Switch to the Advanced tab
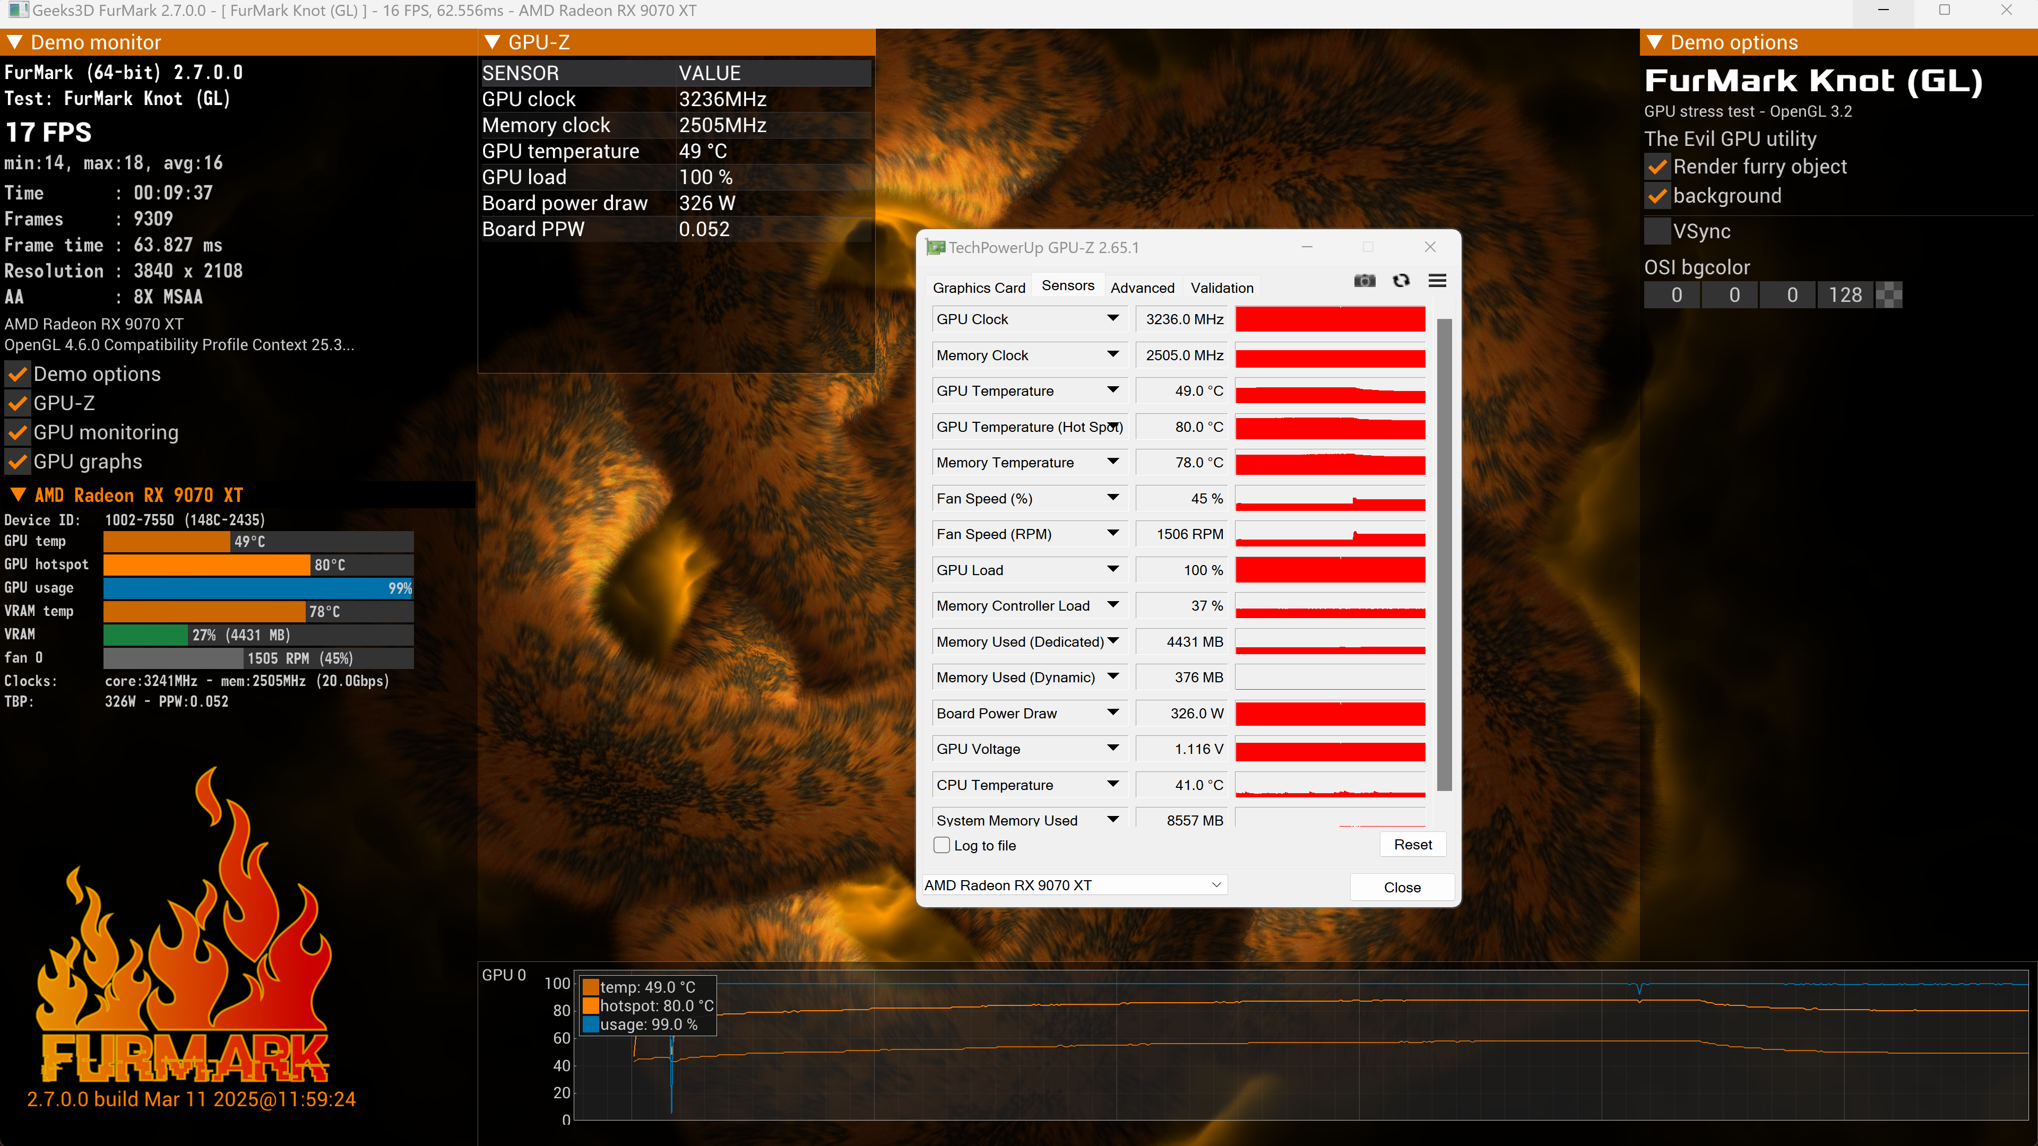This screenshot has width=2038, height=1146. coord(1142,288)
